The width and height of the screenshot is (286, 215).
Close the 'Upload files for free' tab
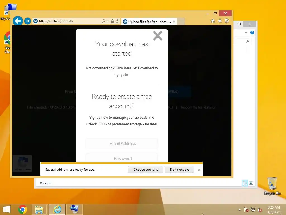pyautogui.click(x=174, y=22)
